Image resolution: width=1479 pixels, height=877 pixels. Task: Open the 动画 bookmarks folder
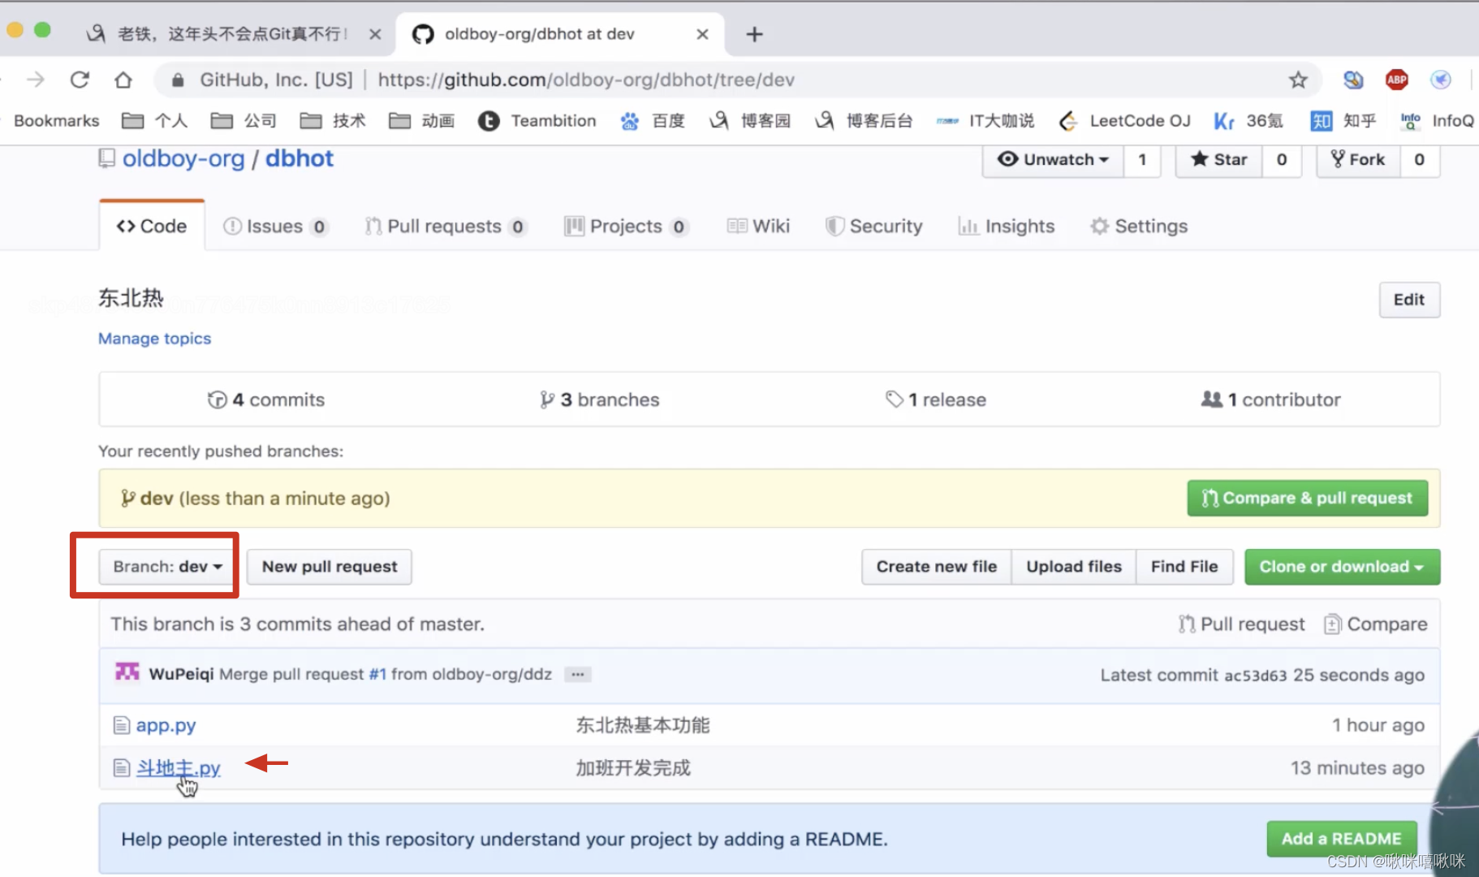coord(421,121)
